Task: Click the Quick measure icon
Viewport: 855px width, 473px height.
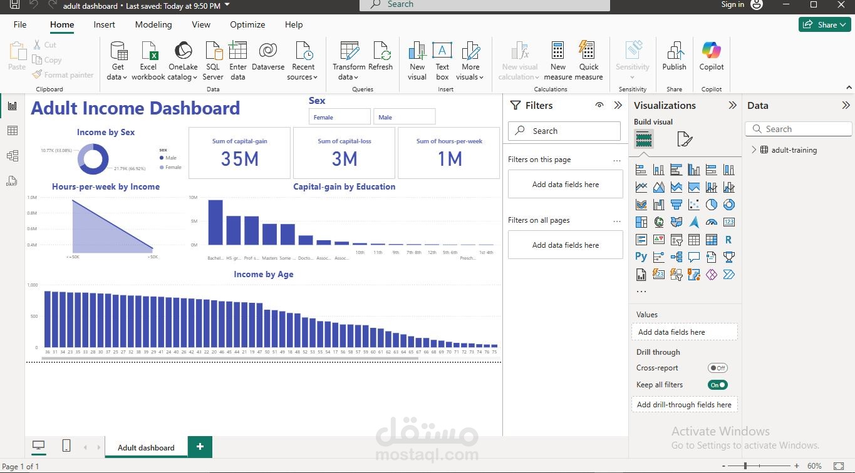Action: pos(588,61)
